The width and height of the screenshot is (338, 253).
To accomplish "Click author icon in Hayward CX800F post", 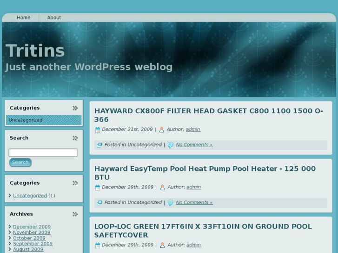I will (161, 130).
